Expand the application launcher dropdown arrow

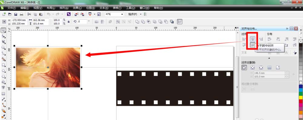(x=95, y=14)
